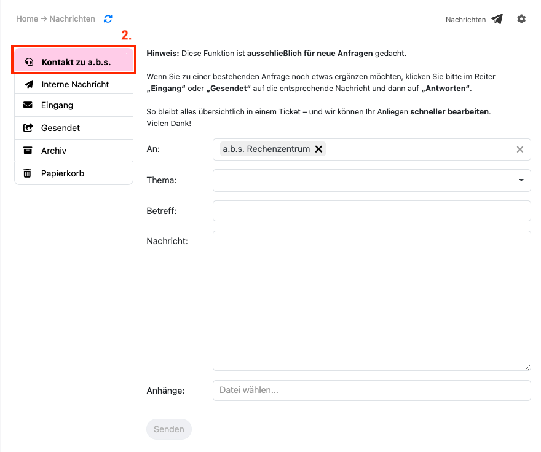The image size is (541, 452).
Task: Remove the a.b.s. Rechenzentrum recipient tag
Action: (318, 149)
